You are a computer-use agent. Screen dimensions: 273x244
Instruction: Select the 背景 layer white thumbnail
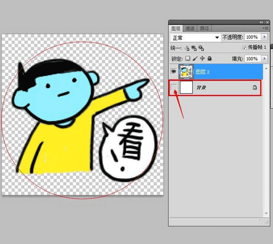click(x=186, y=87)
